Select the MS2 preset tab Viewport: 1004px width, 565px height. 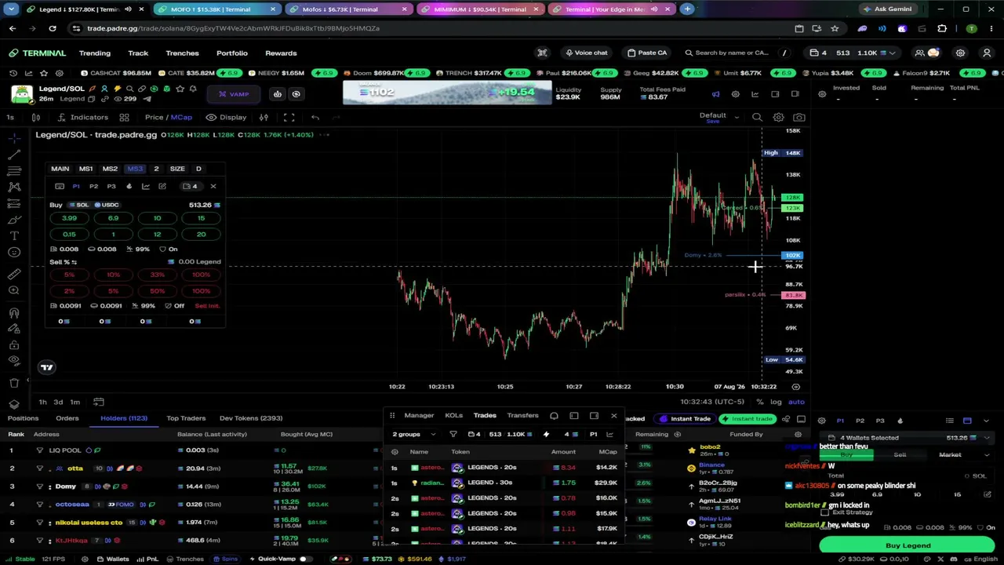tap(110, 169)
